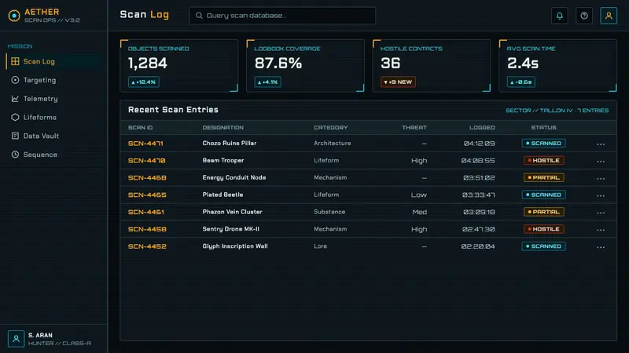Click Hostile status on Sentry Drone MK-II

tap(543, 229)
